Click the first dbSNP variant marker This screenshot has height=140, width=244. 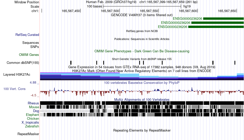pyautogui.click(x=71, y=63)
